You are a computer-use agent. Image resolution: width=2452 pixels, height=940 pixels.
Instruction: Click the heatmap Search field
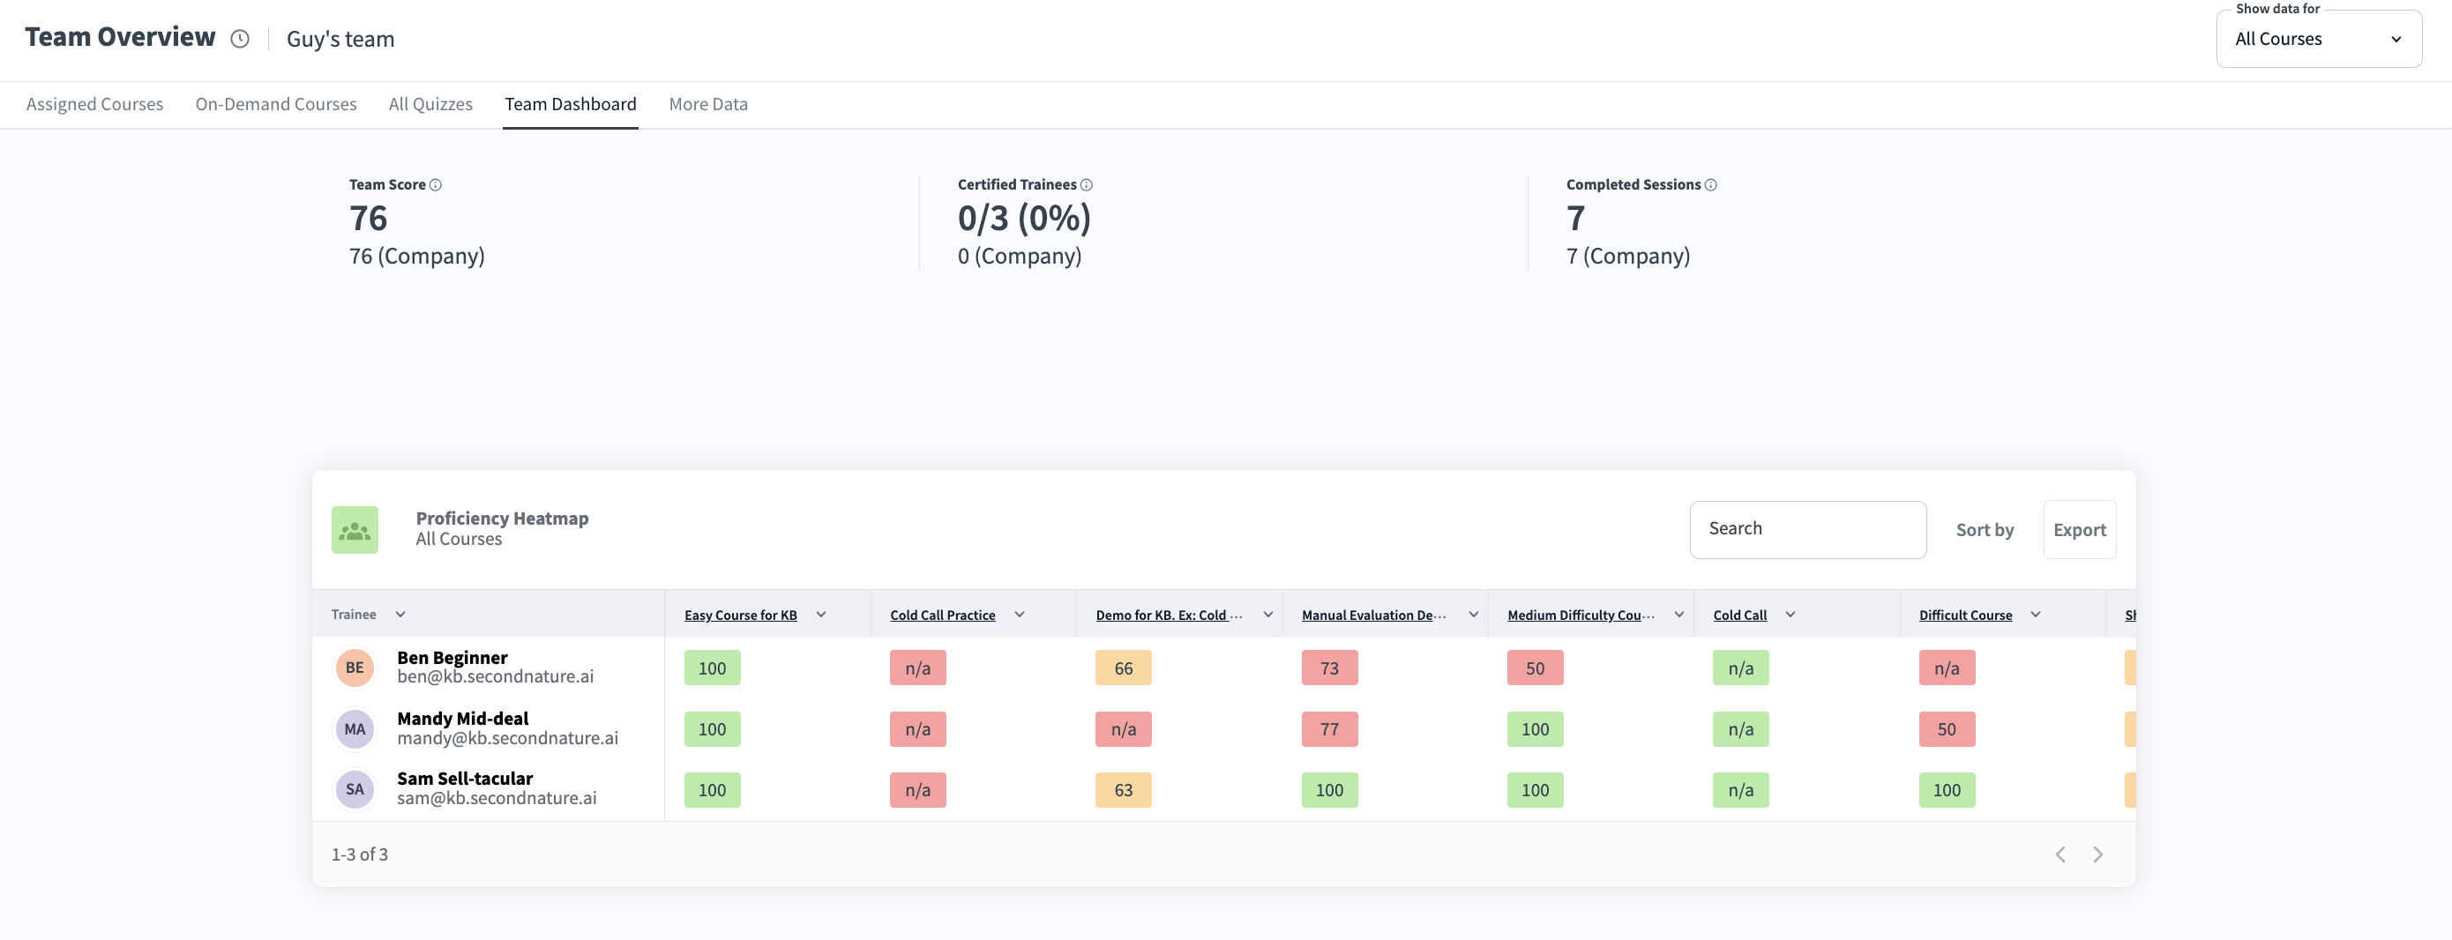(1806, 529)
